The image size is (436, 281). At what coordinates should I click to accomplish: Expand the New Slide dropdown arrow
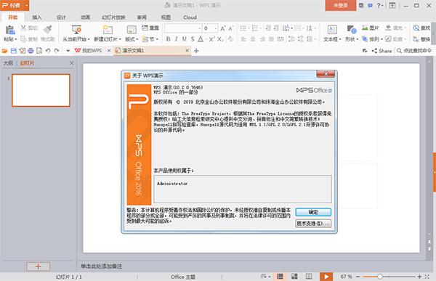pos(120,39)
